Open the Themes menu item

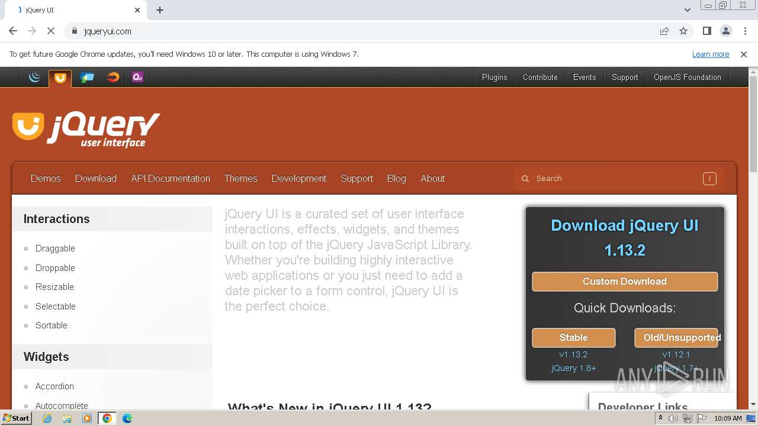pyautogui.click(x=241, y=178)
